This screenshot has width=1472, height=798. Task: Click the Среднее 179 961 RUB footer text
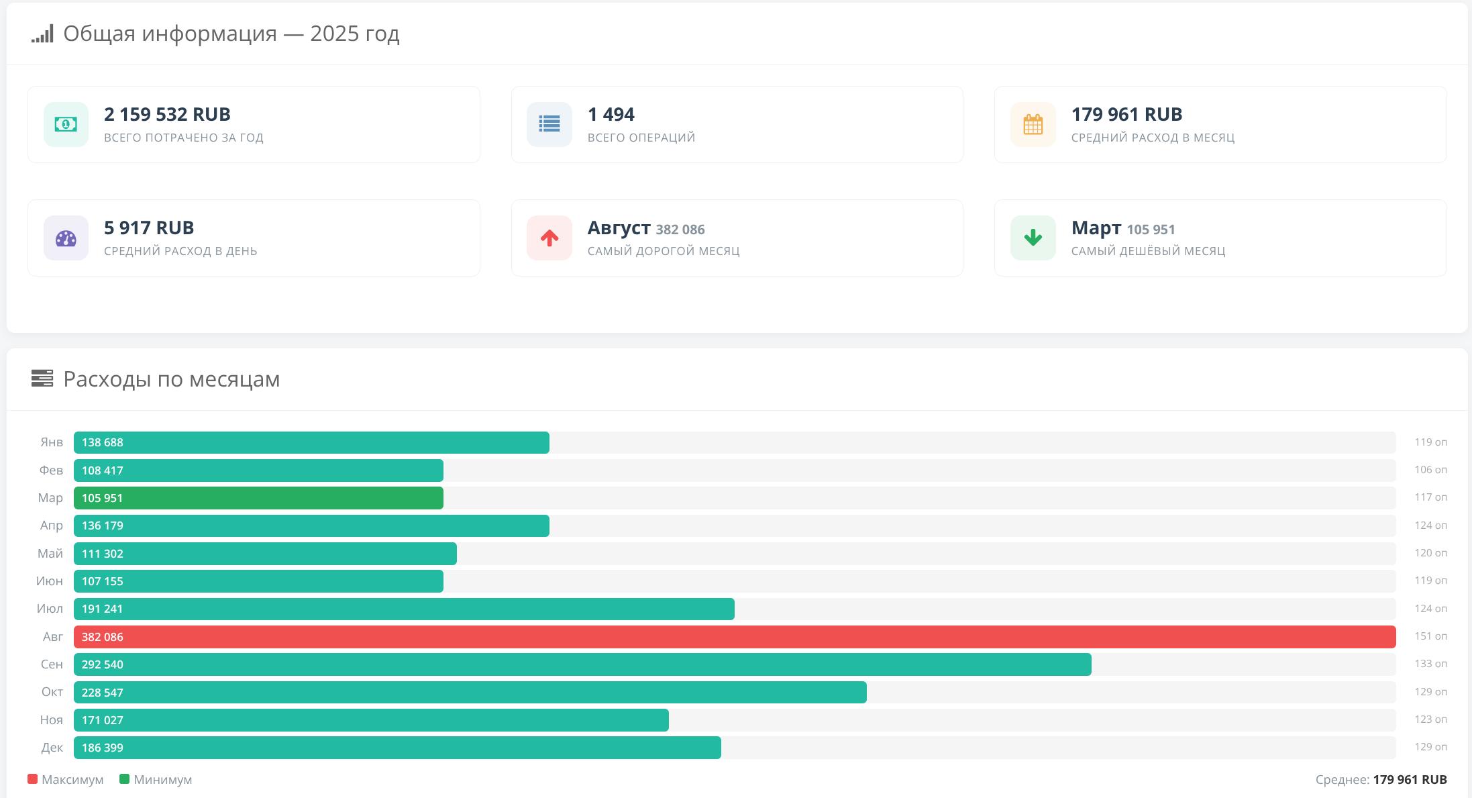click(1381, 780)
